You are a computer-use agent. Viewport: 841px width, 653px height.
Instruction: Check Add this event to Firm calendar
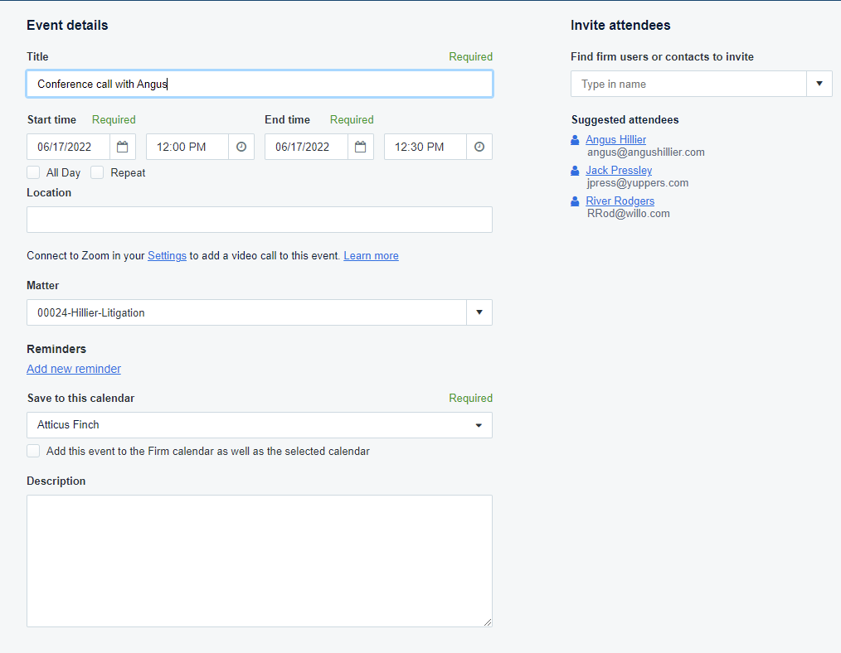tap(33, 451)
